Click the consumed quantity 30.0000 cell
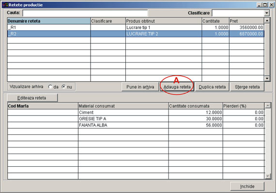The height and width of the screenshot is (193, 276). tap(196, 119)
